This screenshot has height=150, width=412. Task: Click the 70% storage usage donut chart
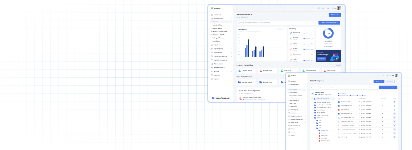[x=328, y=33]
